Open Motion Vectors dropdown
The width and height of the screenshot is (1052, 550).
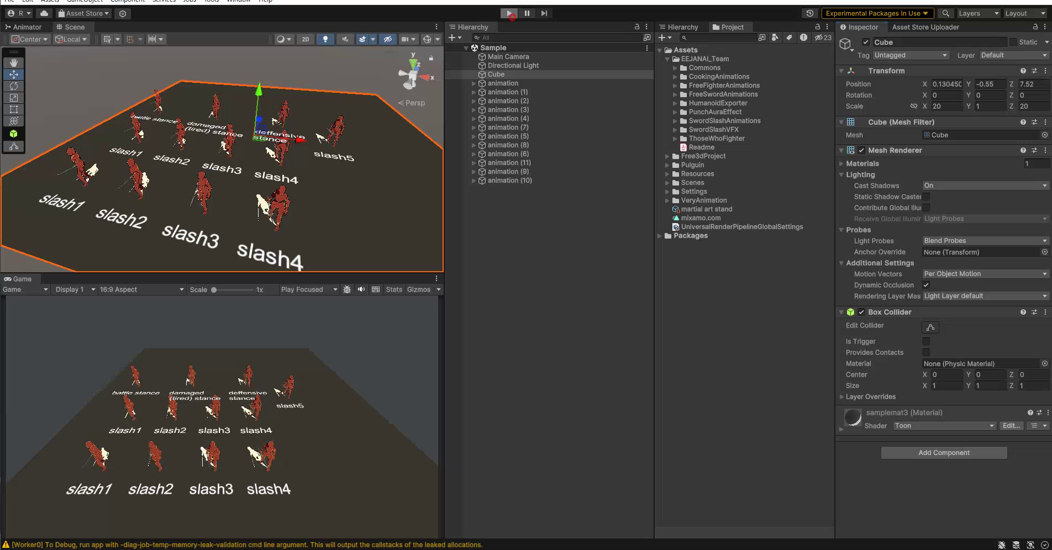[986, 274]
